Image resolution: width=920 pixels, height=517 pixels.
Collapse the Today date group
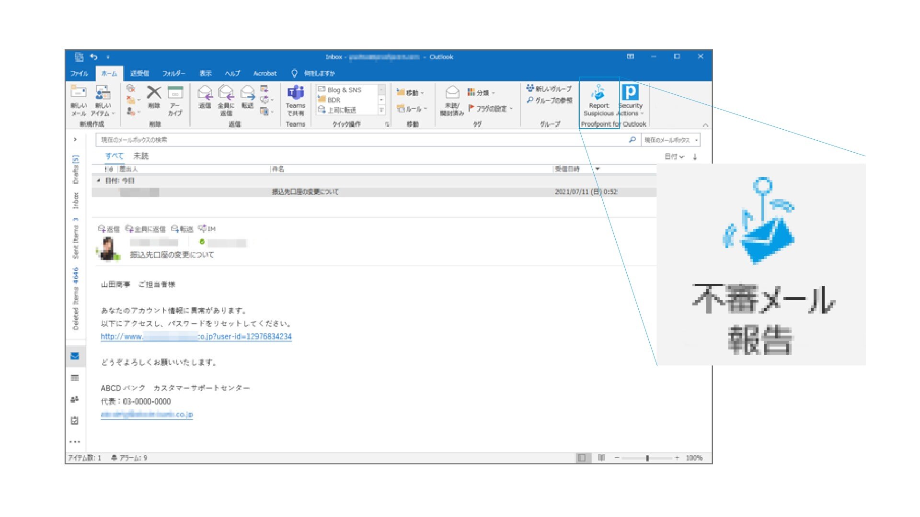99,180
